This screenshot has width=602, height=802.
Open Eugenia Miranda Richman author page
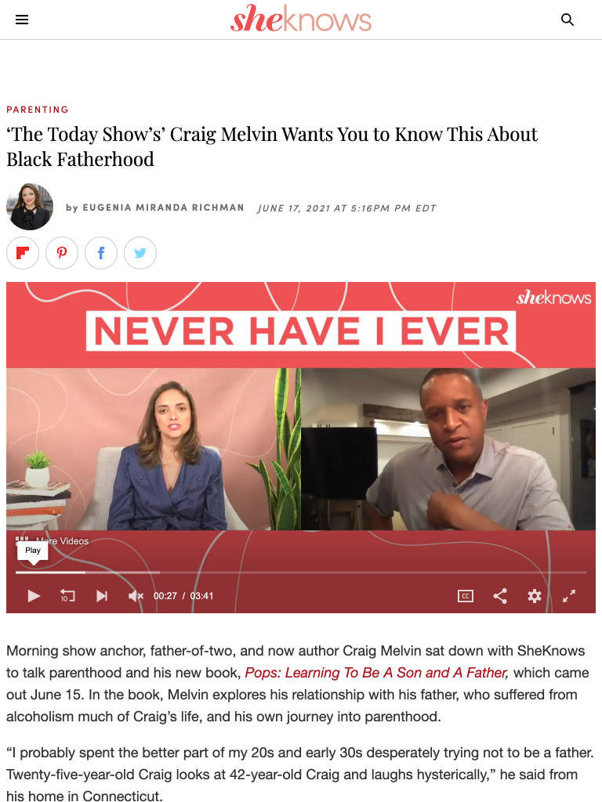(163, 208)
